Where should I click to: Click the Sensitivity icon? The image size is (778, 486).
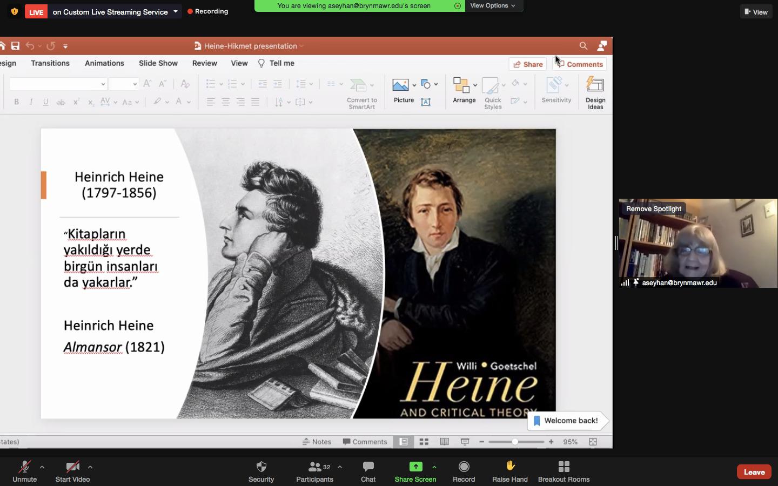pos(554,85)
